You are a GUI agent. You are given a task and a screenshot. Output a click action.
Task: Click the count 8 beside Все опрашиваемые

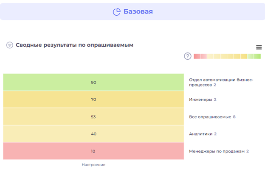(x=234, y=117)
